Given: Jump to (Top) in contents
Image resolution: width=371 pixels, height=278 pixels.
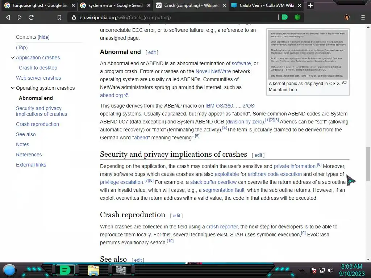Looking at the screenshot, I should click(x=22, y=47).
